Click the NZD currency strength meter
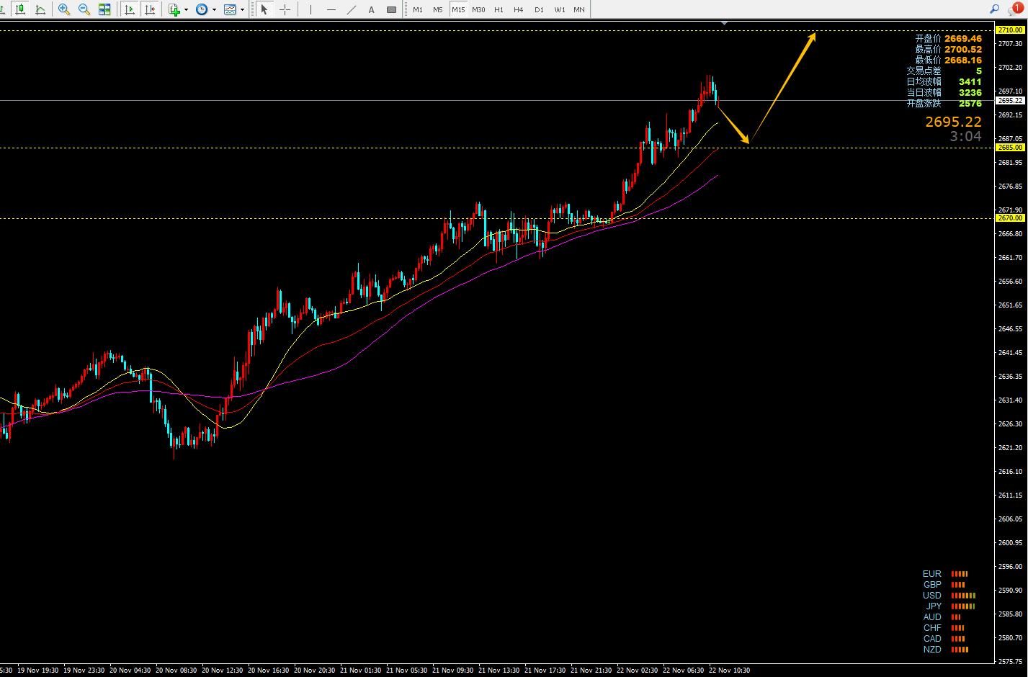The image size is (1028, 677). (x=960, y=650)
